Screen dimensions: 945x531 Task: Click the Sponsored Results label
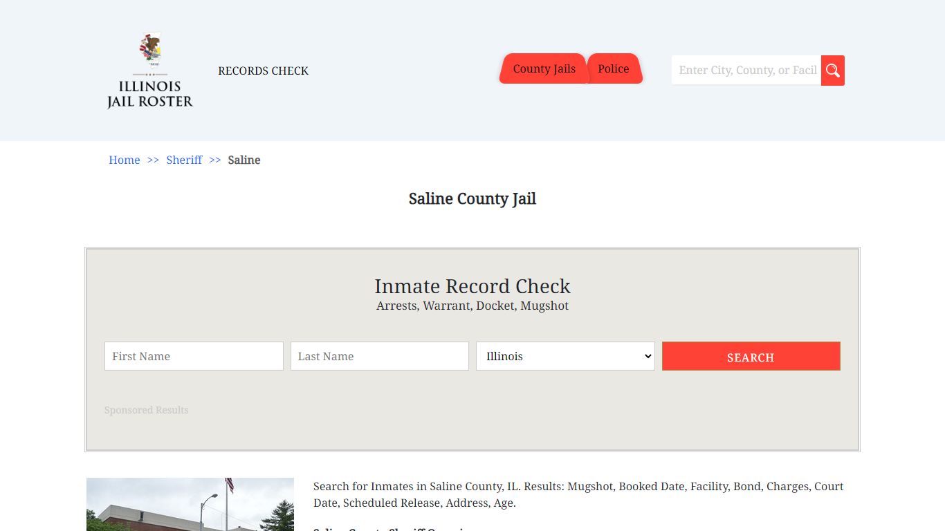[x=147, y=410]
